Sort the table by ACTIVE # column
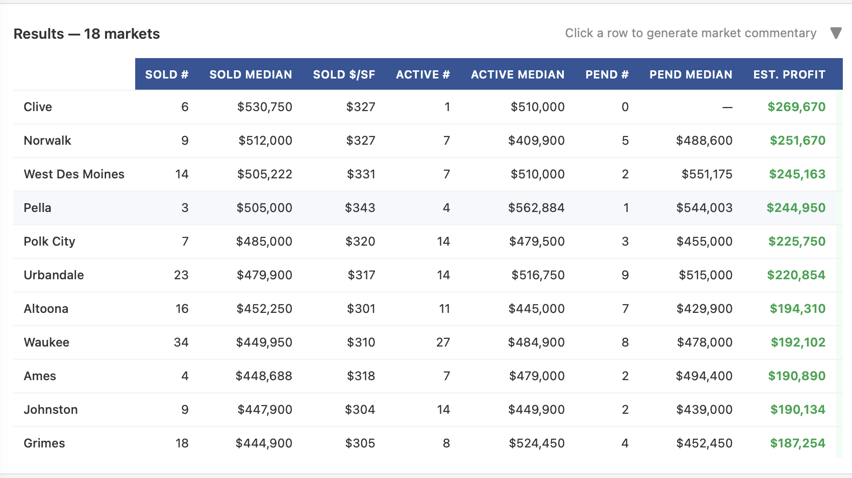Viewport: 852px width, 478px height. 423,74
